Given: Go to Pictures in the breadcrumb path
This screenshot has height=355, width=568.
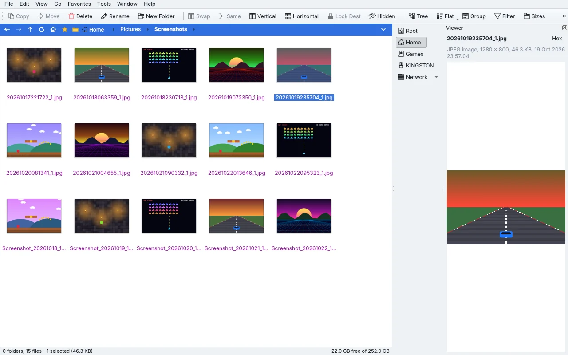Looking at the screenshot, I should click(130, 29).
